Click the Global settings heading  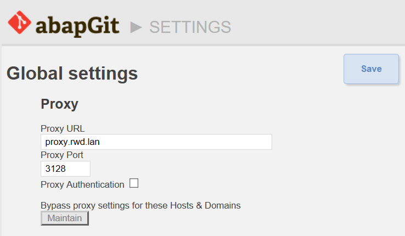[72, 74]
